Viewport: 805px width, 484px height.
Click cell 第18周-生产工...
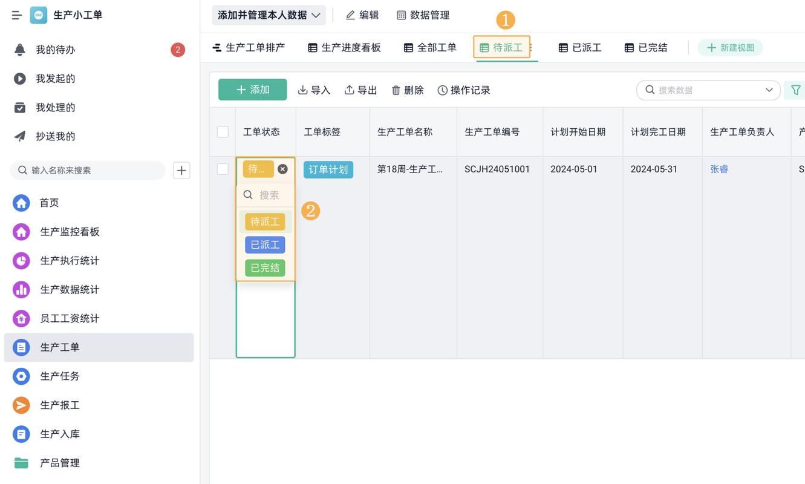410,169
